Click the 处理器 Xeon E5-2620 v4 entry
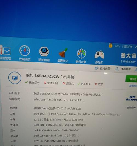 (x=57, y=108)
